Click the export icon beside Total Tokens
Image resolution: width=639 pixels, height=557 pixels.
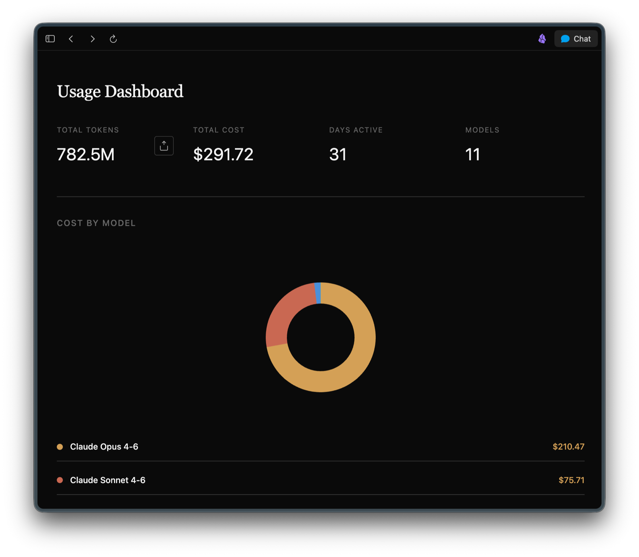pos(164,146)
